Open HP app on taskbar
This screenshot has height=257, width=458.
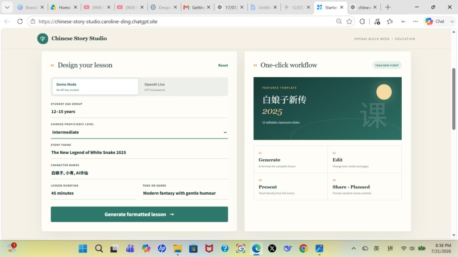coord(162,248)
